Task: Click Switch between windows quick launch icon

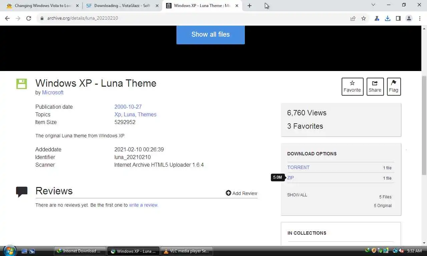Action: tap(32, 251)
